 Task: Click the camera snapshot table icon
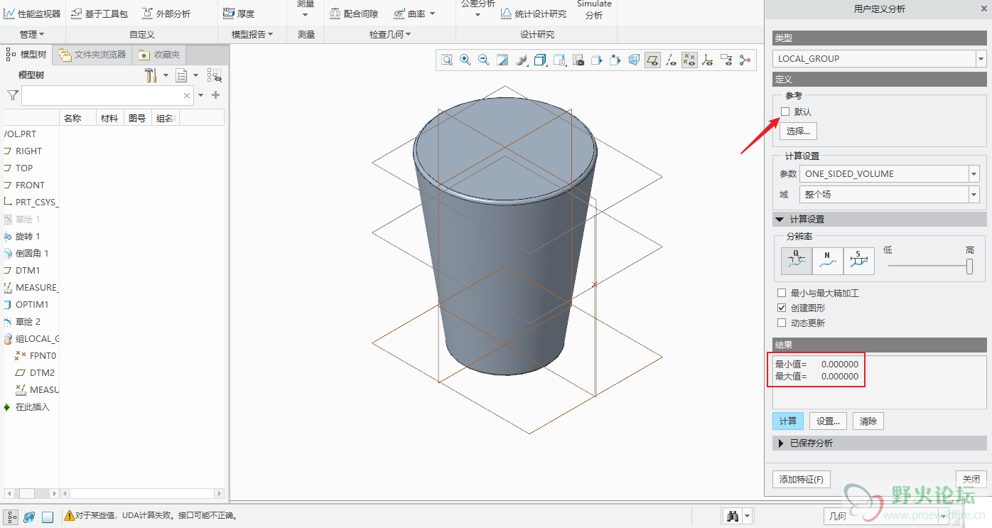point(578,60)
